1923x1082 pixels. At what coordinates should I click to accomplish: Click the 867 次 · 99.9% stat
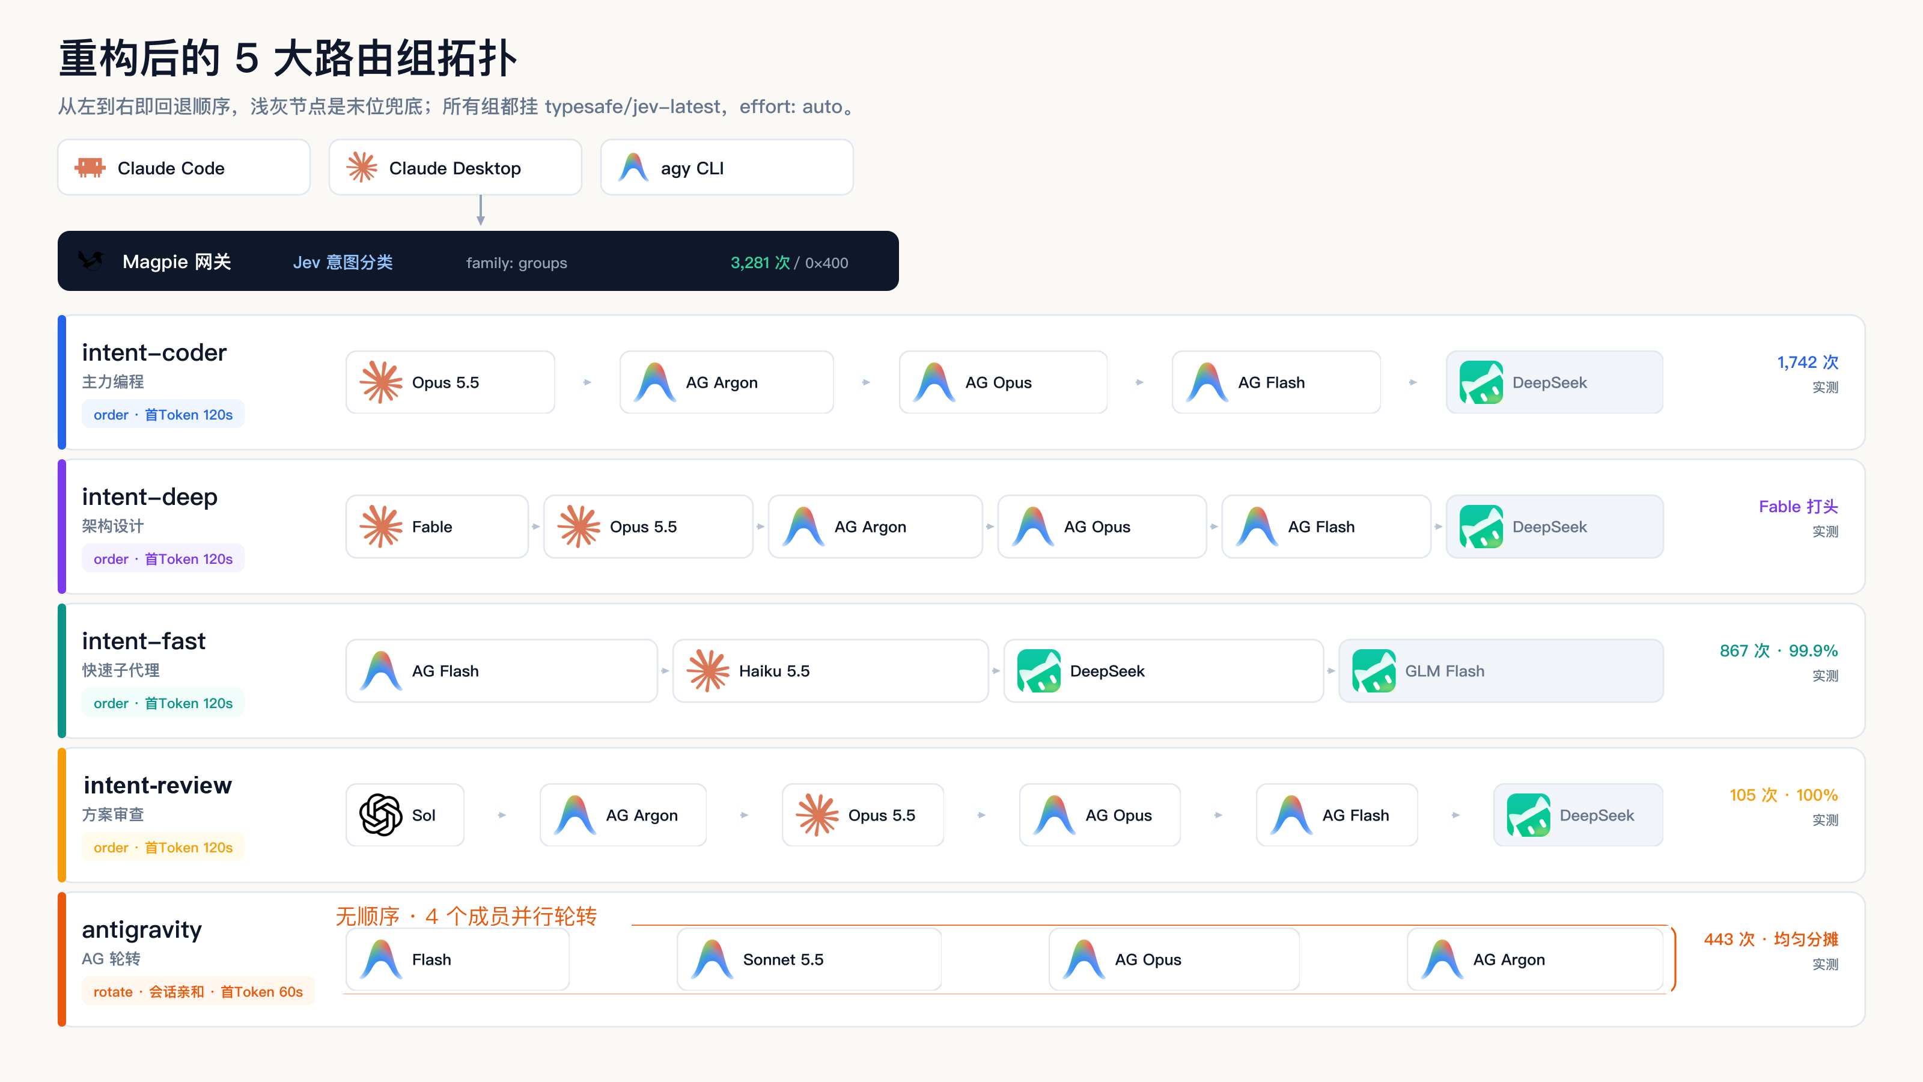[x=1779, y=650]
